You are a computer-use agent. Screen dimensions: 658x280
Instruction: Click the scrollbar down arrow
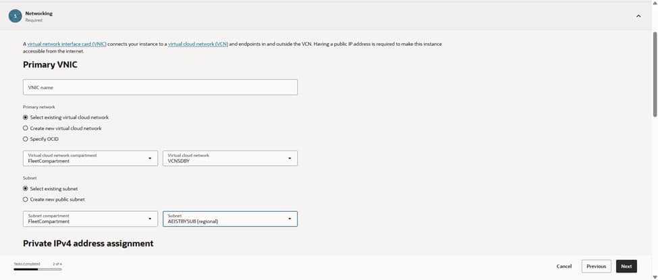coord(654,276)
